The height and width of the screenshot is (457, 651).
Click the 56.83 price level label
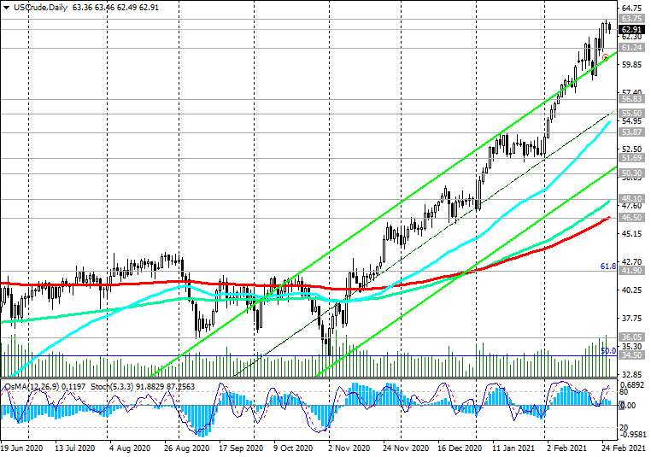631,99
